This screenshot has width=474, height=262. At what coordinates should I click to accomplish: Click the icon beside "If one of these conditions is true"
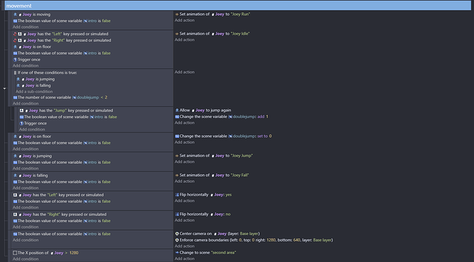coord(15,73)
